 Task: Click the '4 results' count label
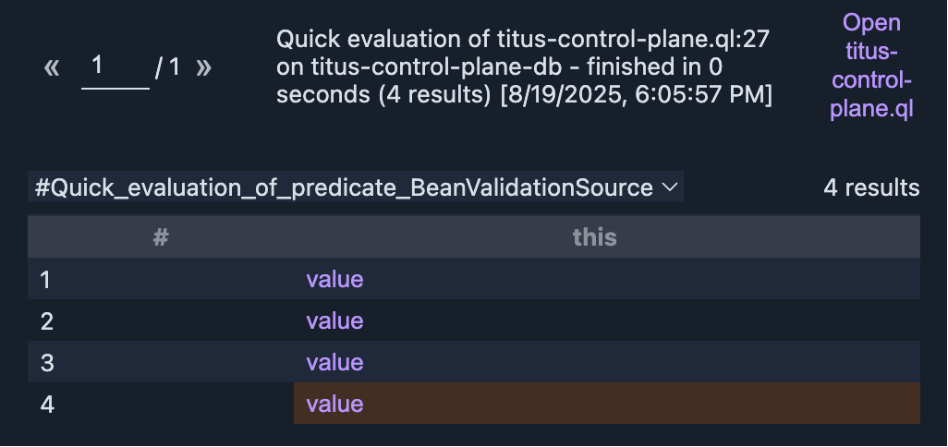point(871,187)
